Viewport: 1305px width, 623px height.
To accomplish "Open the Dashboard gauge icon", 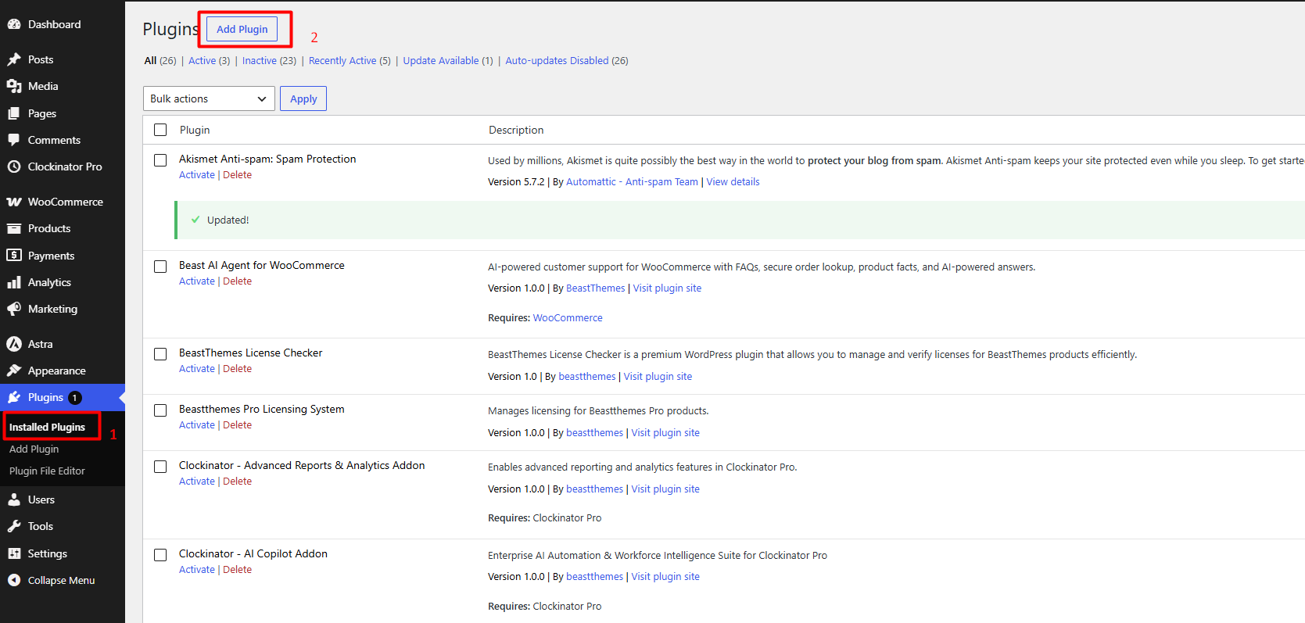I will 14,24.
